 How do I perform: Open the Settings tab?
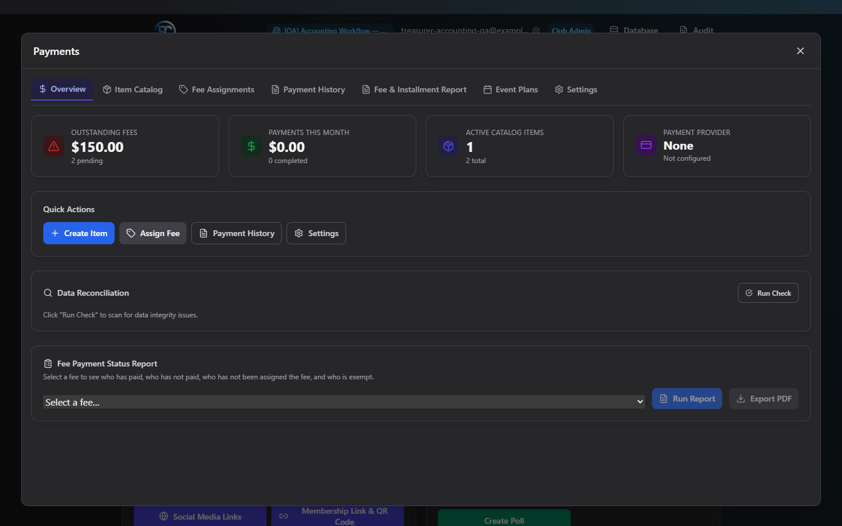tap(576, 89)
